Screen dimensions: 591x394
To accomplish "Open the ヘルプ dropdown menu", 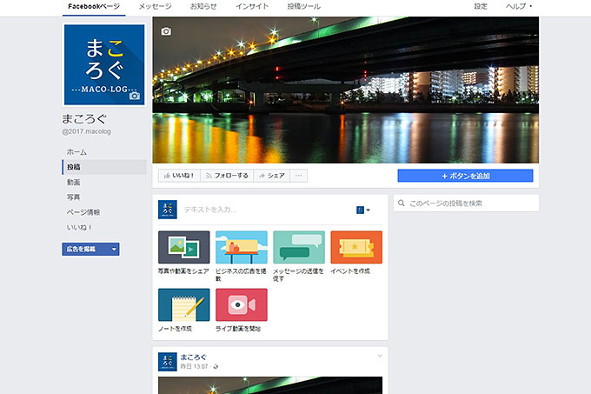I will click(519, 6).
